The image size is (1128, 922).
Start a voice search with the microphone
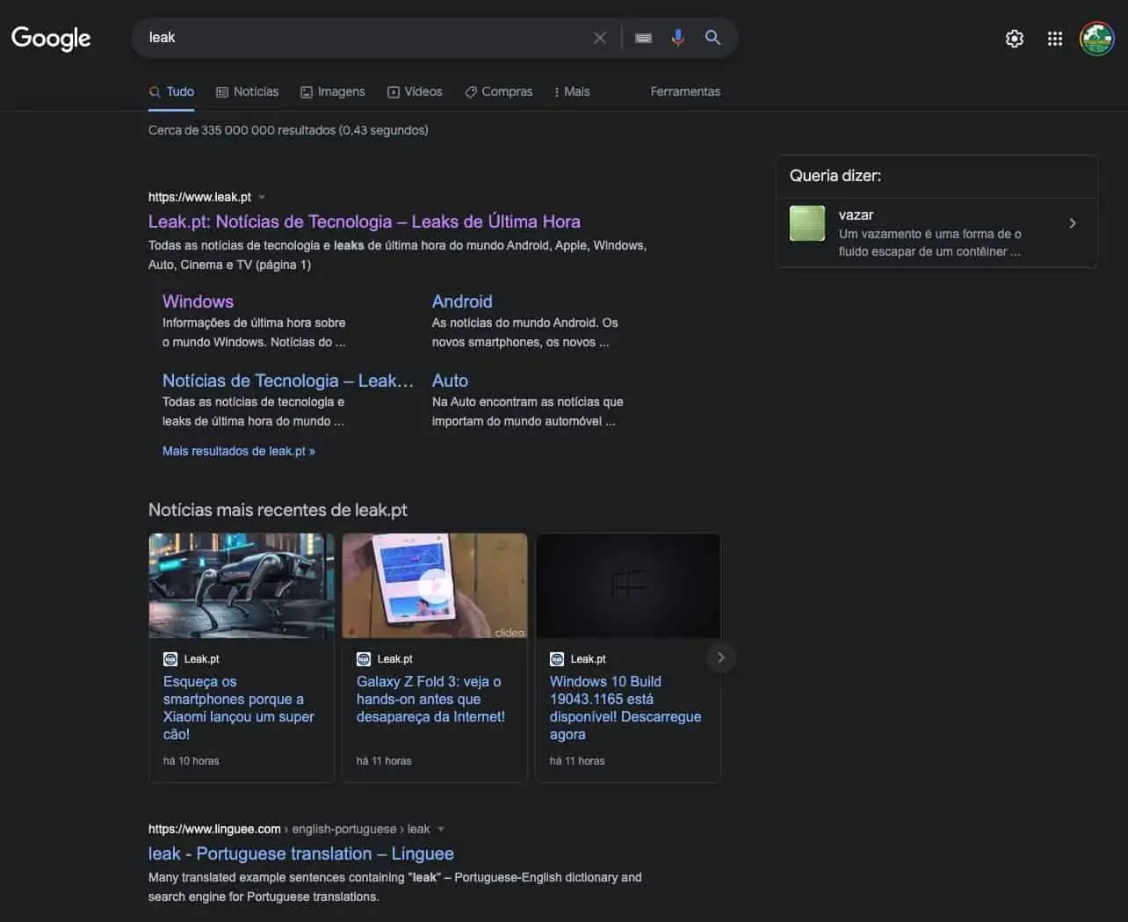(677, 38)
